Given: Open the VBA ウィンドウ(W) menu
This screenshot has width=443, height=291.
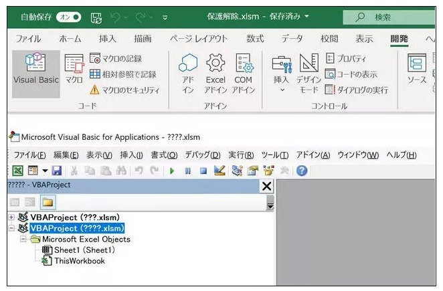Looking at the screenshot, I should tap(358, 155).
